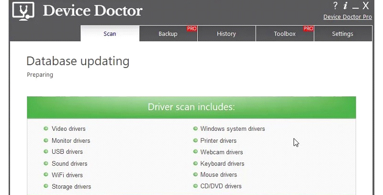The image size is (383, 195).
Task: Click green bullet beside Windows system drivers
Action: [195, 128]
